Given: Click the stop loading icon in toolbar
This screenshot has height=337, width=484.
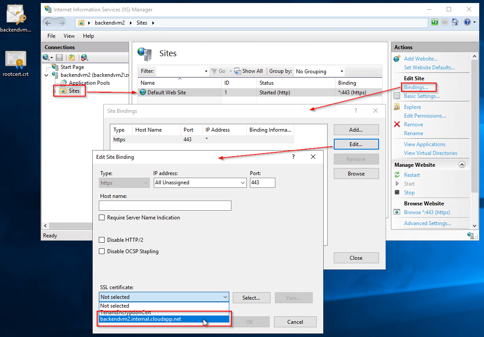Looking at the screenshot, I should coord(444,22).
